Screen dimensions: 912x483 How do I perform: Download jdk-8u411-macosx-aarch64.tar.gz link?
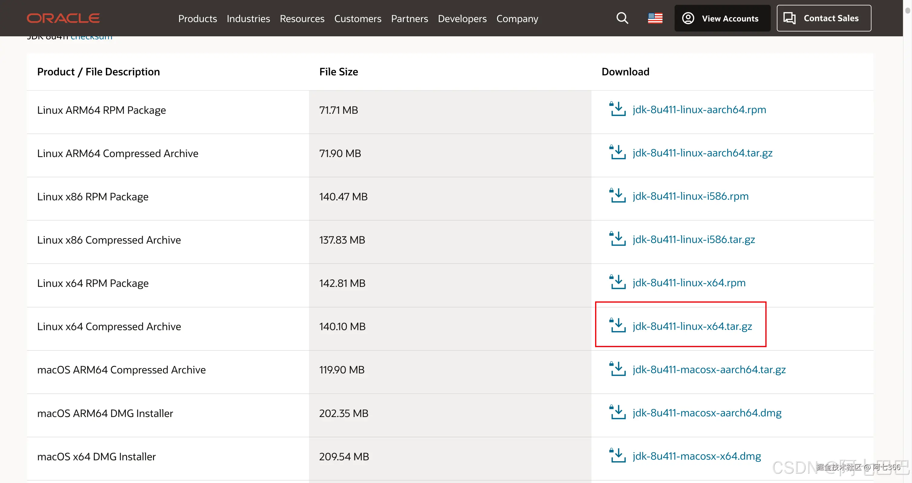(709, 369)
